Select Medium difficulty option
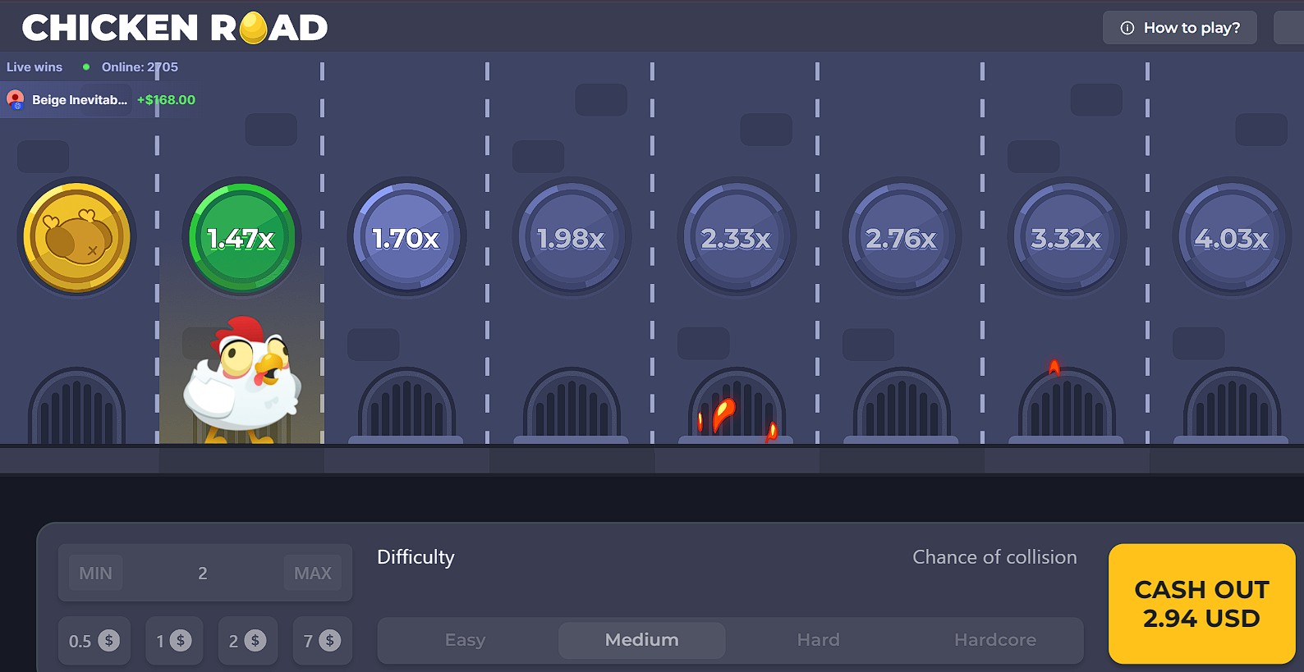This screenshot has height=672, width=1304. pos(641,640)
